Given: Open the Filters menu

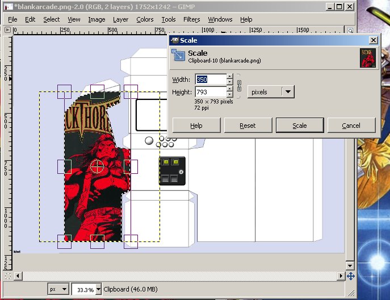Looking at the screenshot, I should (x=191, y=19).
